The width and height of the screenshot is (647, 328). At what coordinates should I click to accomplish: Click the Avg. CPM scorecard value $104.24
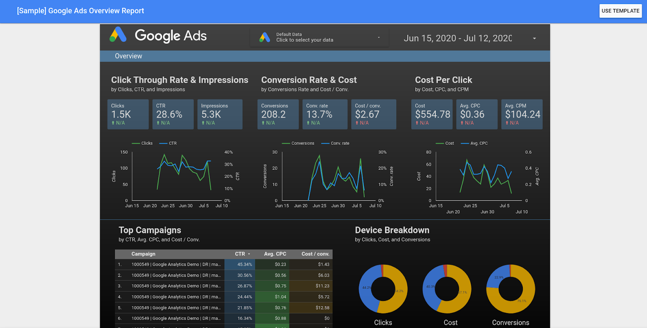coord(522,114)
